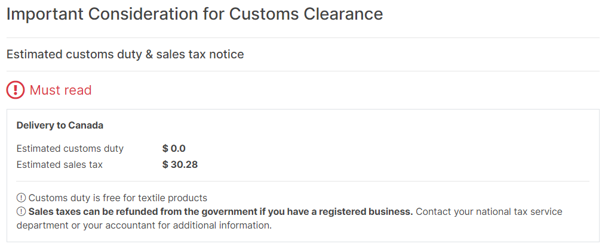Click the info icon beside Customs duty is free
The image size is (605, 247).
[x=21, y=198]
